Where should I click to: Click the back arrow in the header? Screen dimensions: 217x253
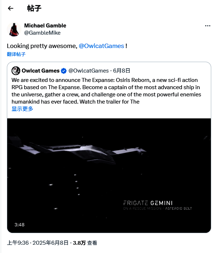pos(10,8)
